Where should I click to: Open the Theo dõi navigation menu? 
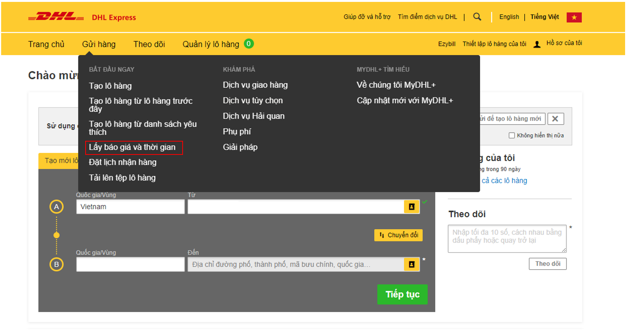[149, 44]
